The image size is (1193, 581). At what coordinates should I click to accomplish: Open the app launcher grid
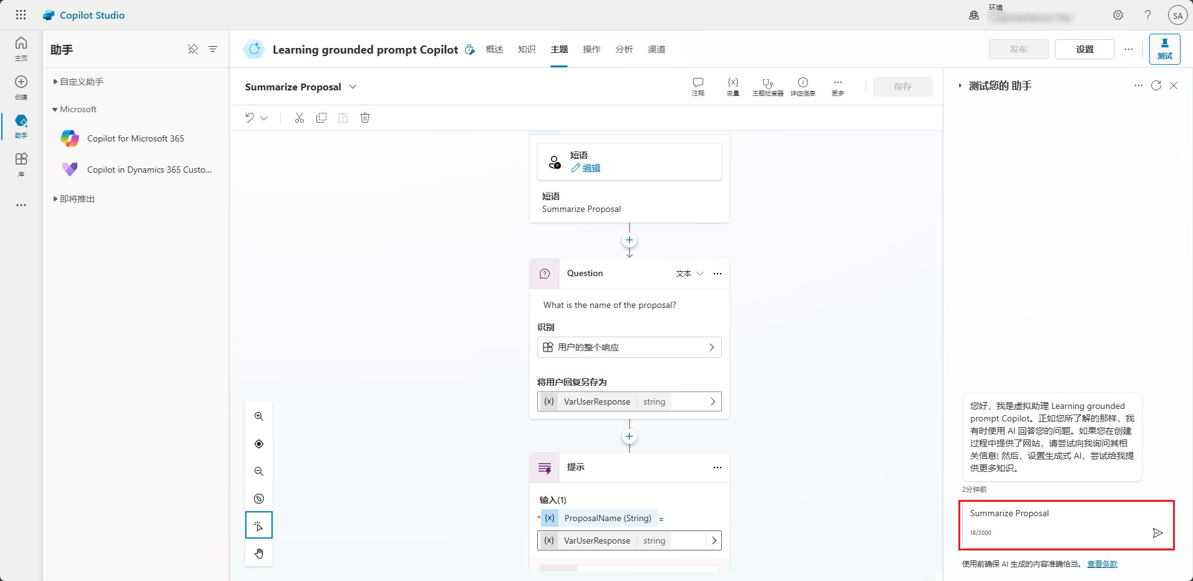21,15
